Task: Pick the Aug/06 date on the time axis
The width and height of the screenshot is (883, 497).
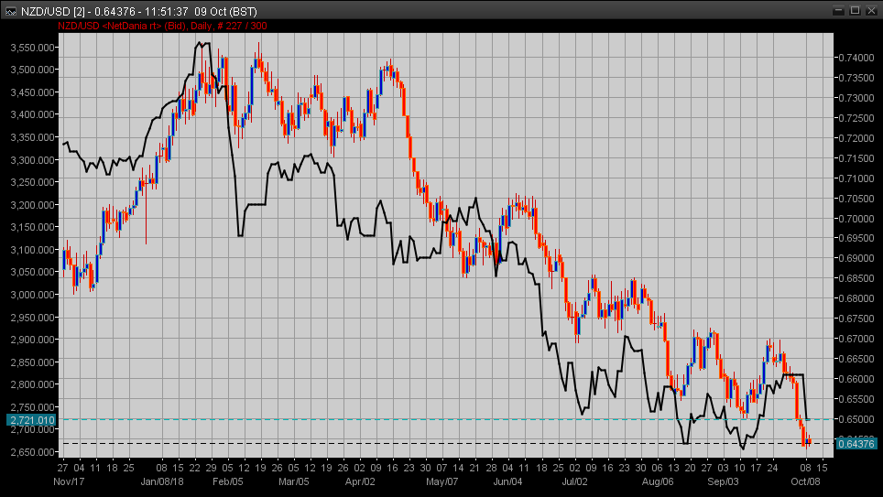Action: tap(658, 481)
